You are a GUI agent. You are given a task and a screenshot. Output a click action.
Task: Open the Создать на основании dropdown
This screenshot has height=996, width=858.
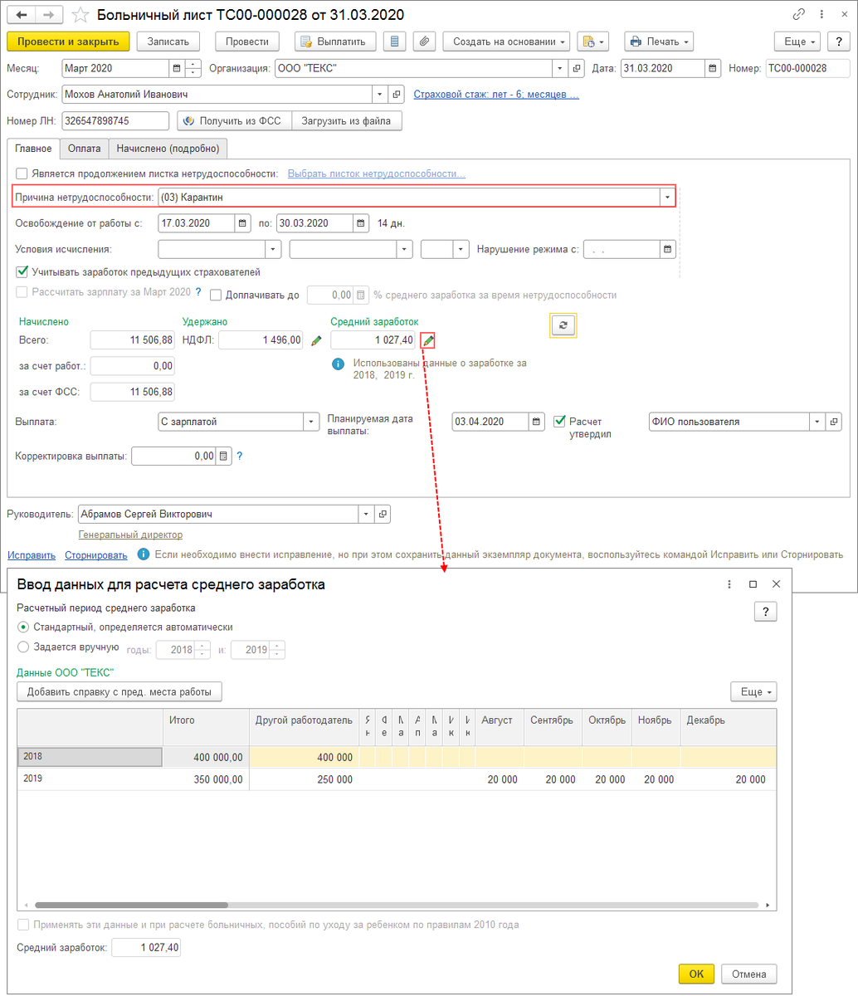tap(506, 41)
